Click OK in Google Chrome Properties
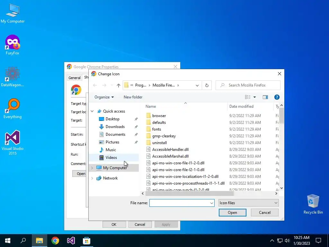 [x=114, y=224]
